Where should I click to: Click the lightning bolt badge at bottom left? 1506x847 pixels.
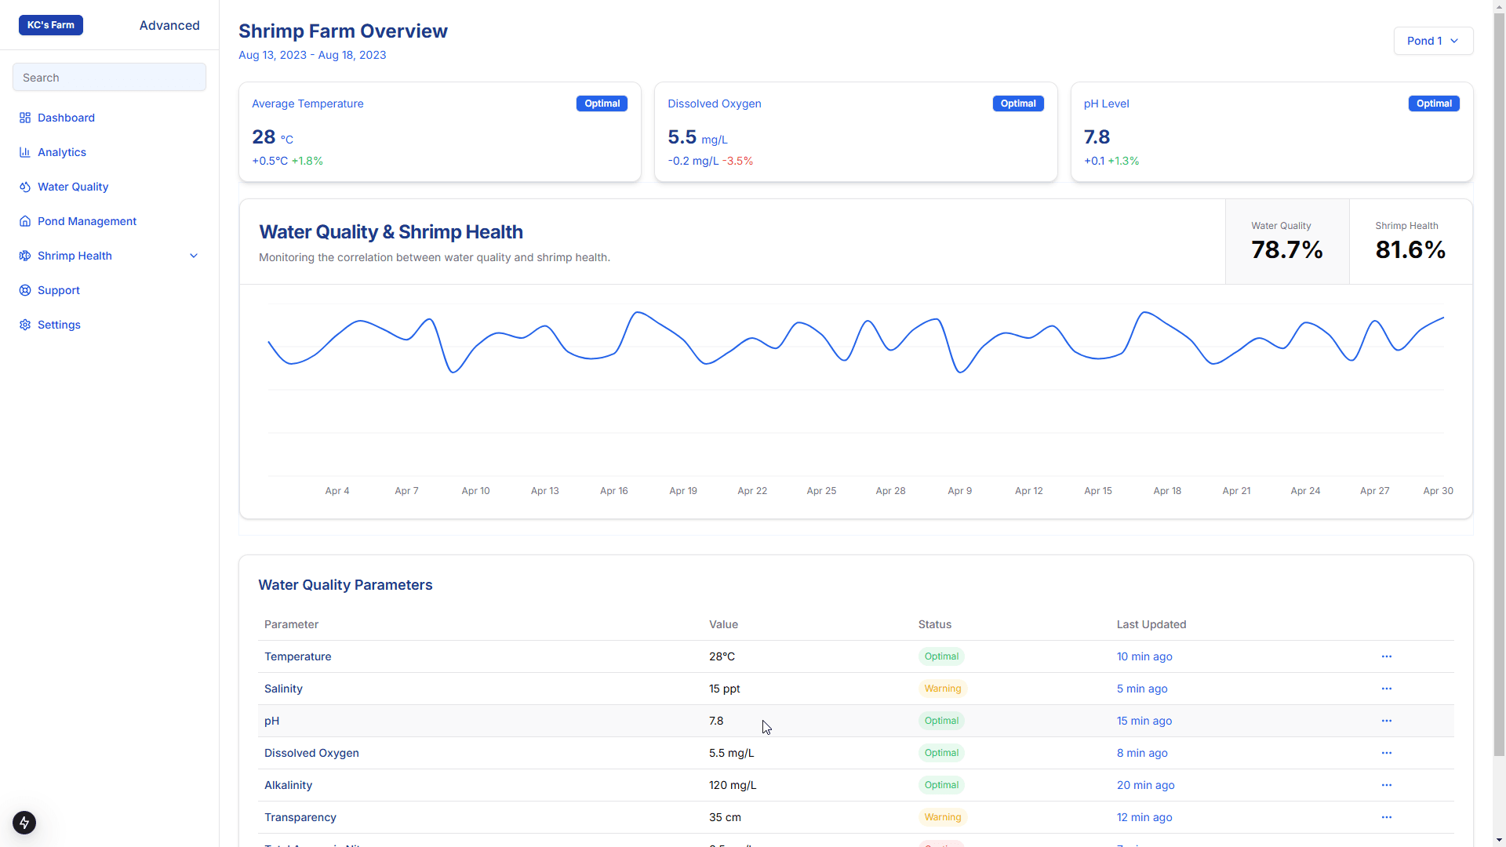pos(24,823)
